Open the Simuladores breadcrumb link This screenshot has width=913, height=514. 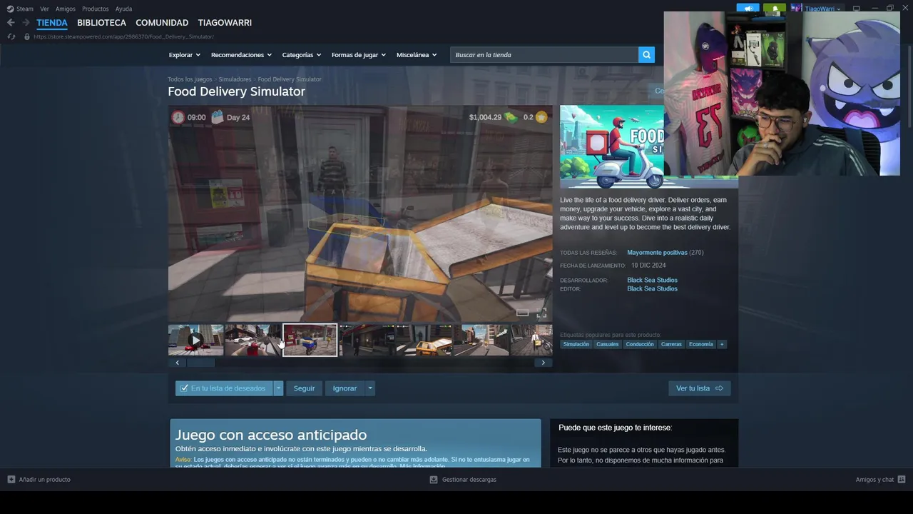[235, 79]
